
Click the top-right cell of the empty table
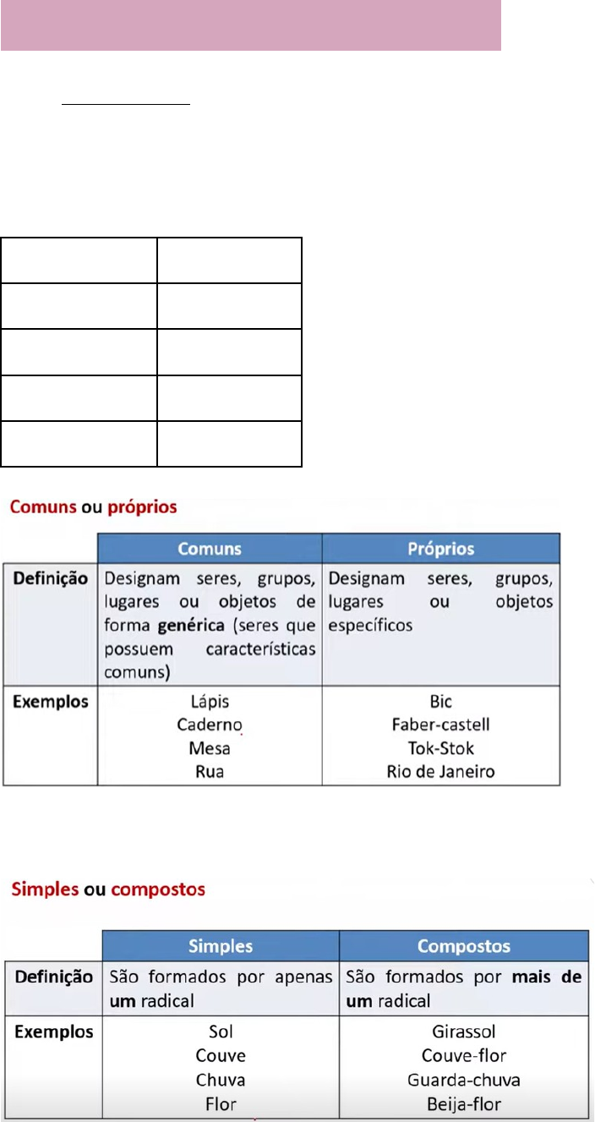[229, 260]
